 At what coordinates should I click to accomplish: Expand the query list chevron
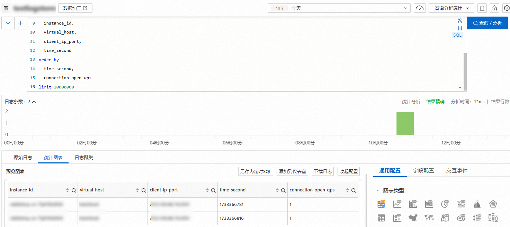[x=8, y=23]
